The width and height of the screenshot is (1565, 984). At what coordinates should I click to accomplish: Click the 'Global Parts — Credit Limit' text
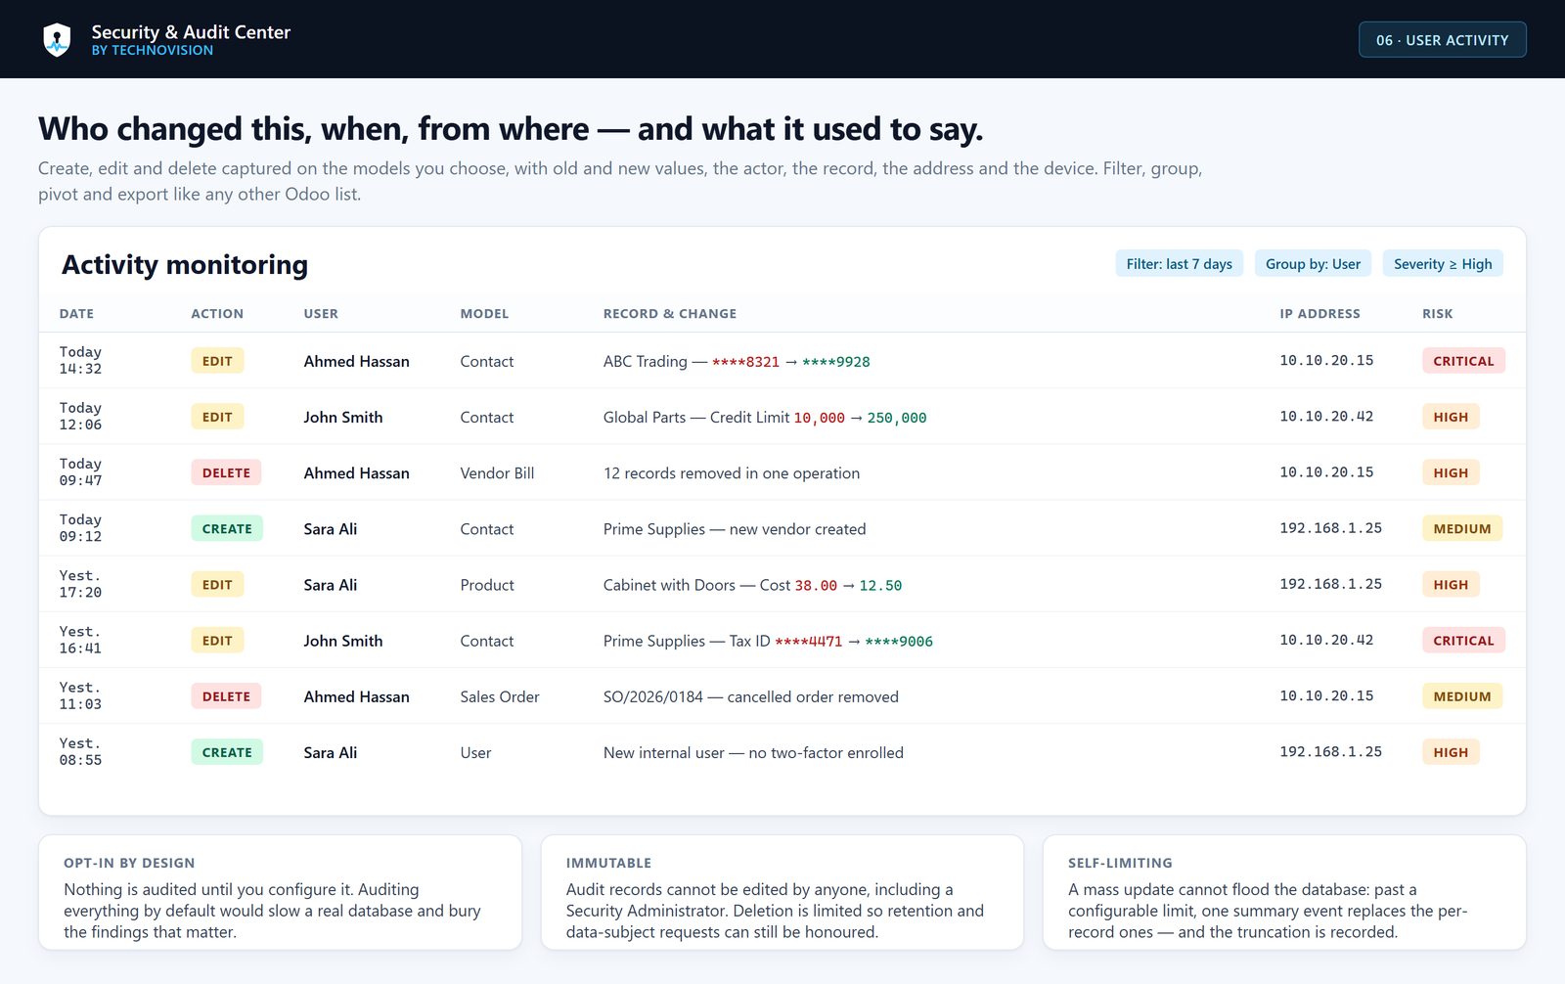pos(696,417)
